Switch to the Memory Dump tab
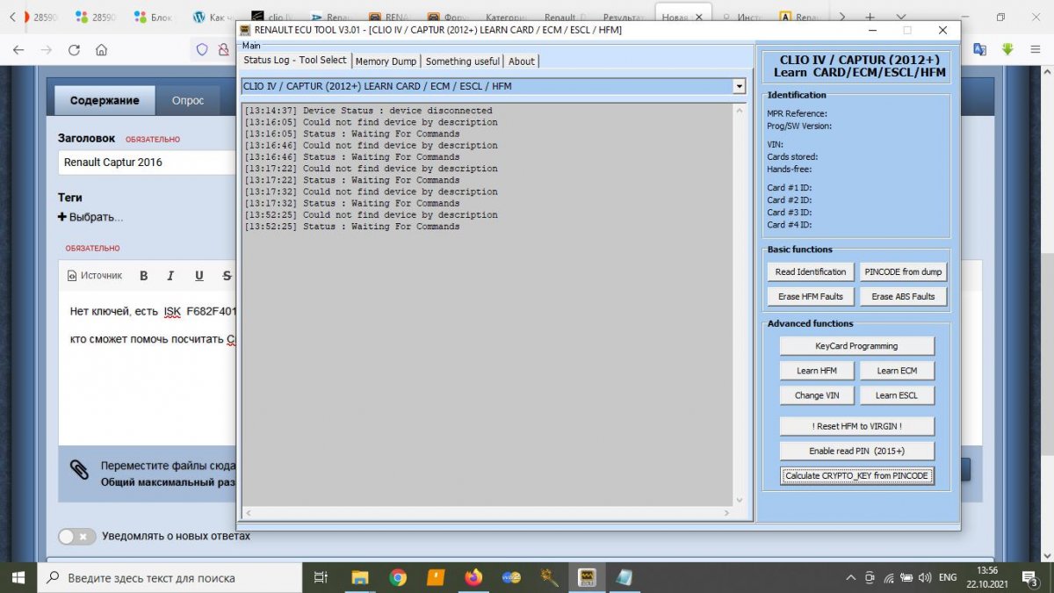Viewport: 1054px width, 593px height. point(386,61)
